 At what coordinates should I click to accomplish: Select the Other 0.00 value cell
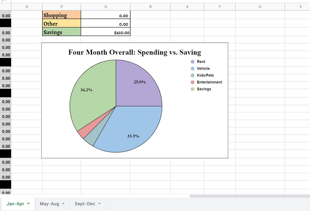click(106, 23)
